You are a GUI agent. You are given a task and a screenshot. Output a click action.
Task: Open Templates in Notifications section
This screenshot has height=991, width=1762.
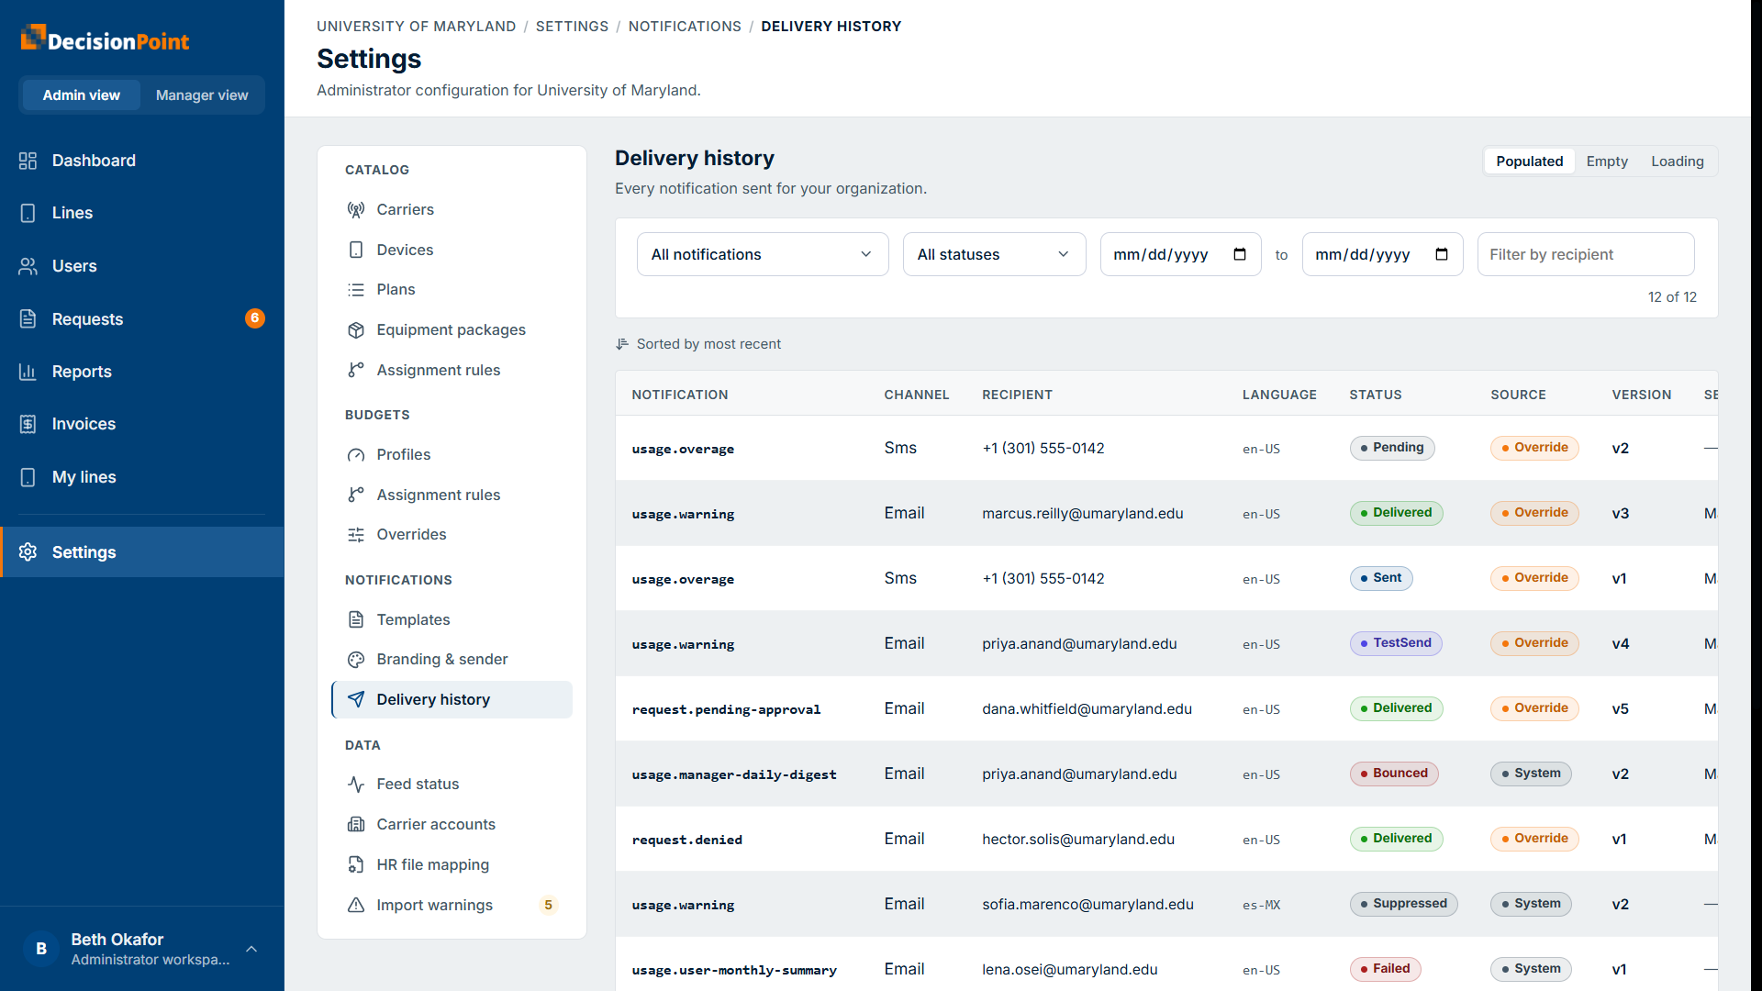(x=452, y=619)
